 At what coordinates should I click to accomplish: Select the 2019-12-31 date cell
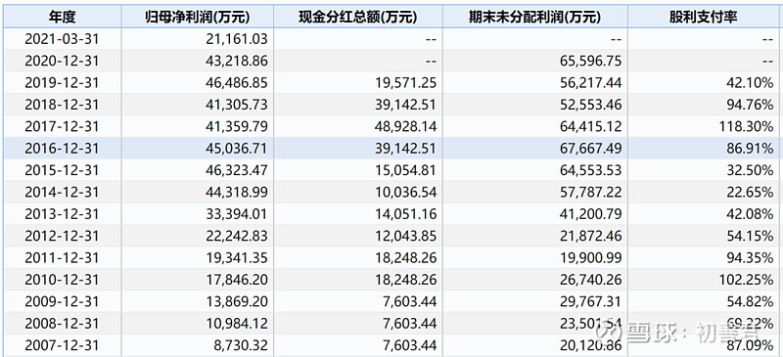pos(62,82)
